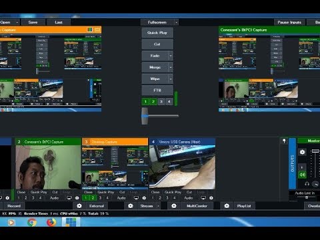Open settings gear for Vimicro USB Camera input
320x240 pixels.
click(211, 197)
